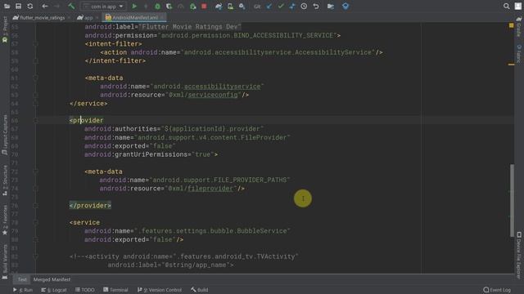524x294 pixels.
Task: Open the Terminal tool window
Action: coord(115,290)
